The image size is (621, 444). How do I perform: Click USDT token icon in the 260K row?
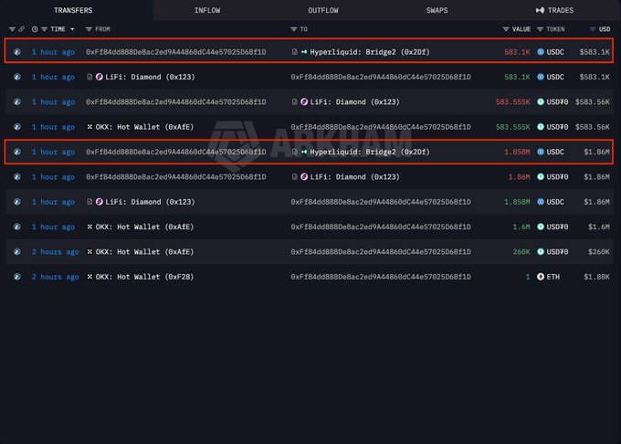point(541,252)
